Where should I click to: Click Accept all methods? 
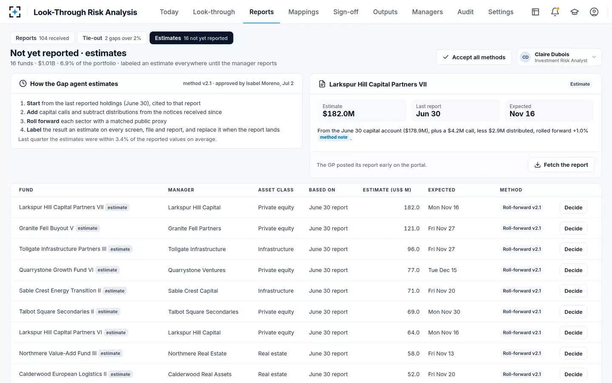(474, 57)
